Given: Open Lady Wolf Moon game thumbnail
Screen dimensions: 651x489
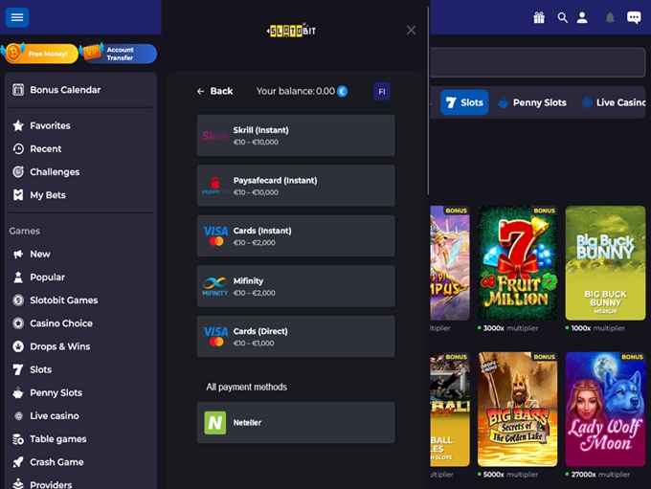Looking at the screenshot, I should (605, 410).
